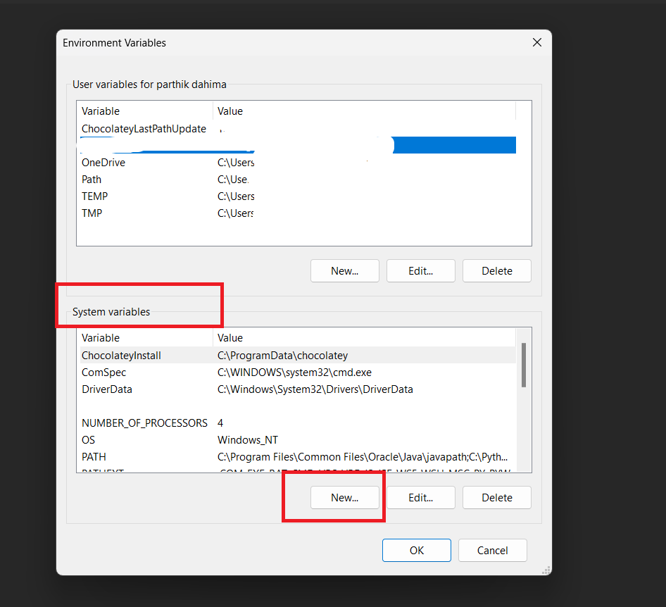Click Edit under user variables
Viewport: 666px width, 607px height.
coord(420,270)
